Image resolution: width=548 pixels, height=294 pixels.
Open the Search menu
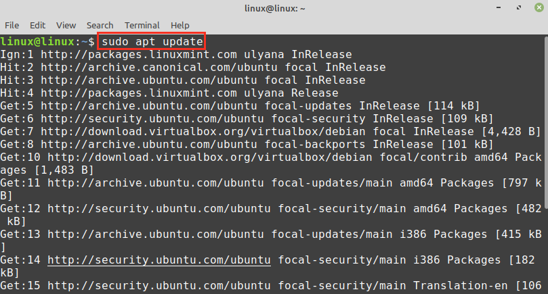click(100, 25)
